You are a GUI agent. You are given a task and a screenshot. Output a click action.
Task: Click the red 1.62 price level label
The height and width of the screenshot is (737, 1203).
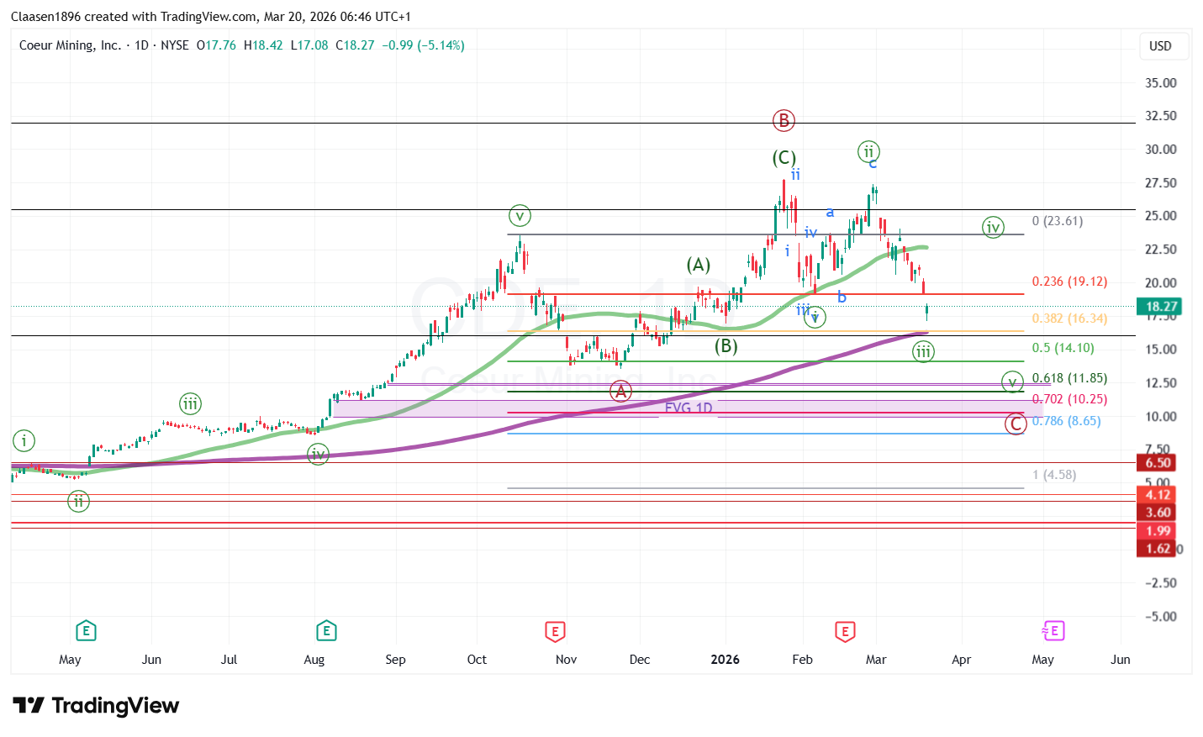[x=1158, y=549]
